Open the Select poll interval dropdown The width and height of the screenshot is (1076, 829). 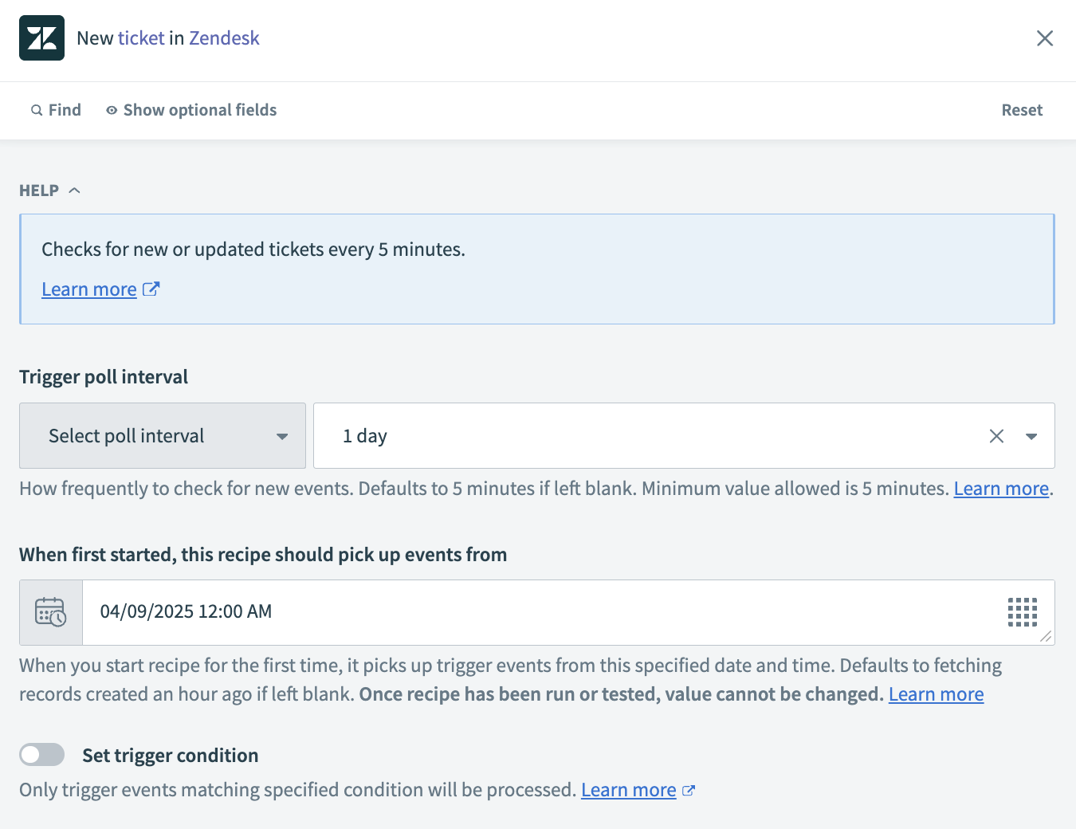[163, 436]
